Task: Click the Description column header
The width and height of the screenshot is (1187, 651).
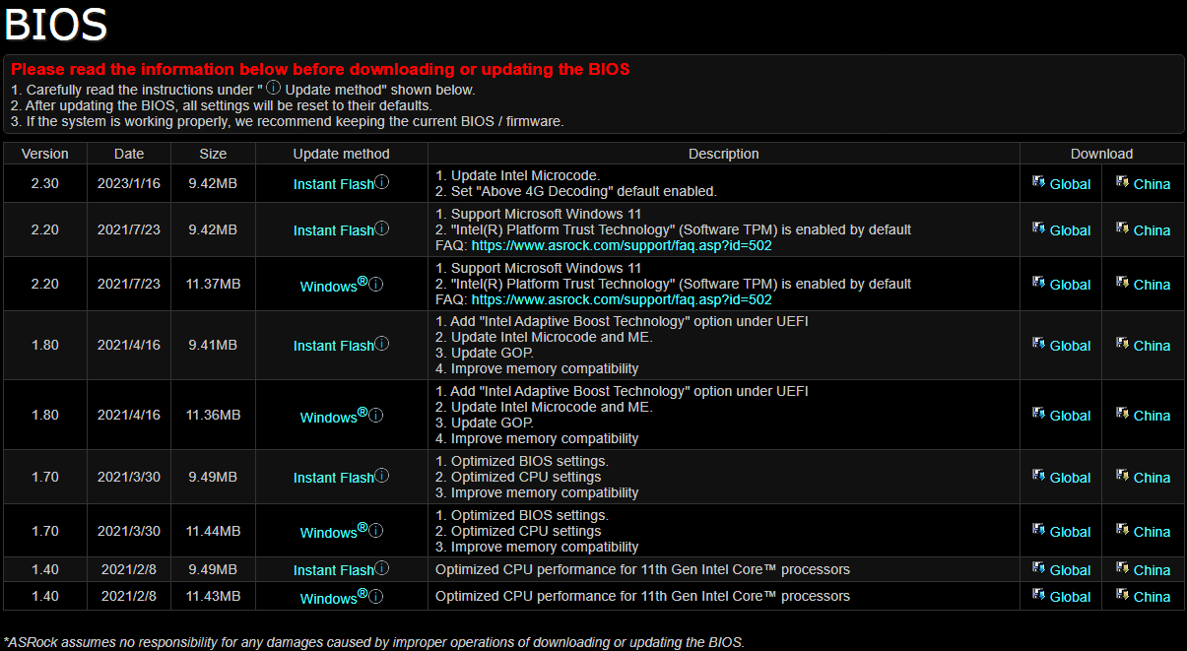Action: (724, 154)
